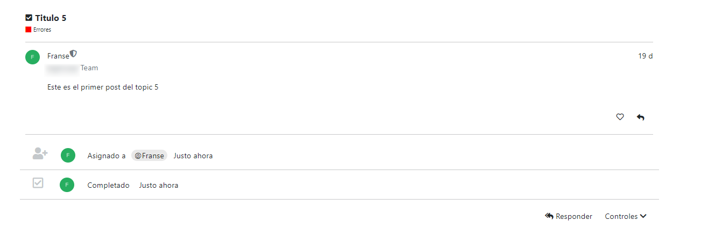701x228 pixels.
Task: Click the F avatar in the Asignado a row
Action: pos(68,156)
